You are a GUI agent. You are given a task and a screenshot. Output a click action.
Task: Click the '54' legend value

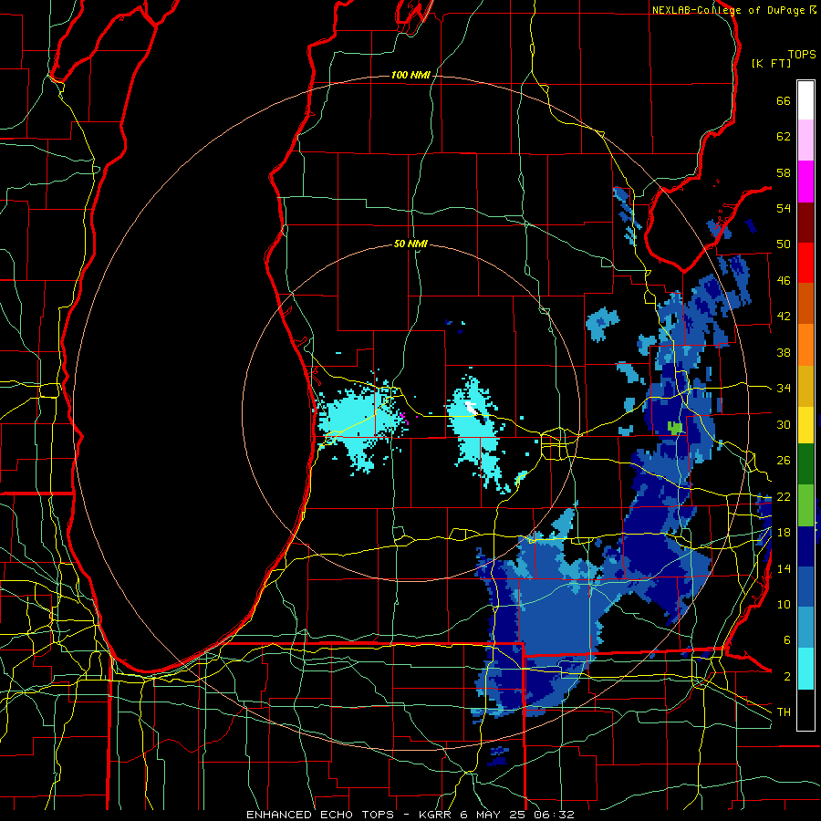click(x=784, y=208)
